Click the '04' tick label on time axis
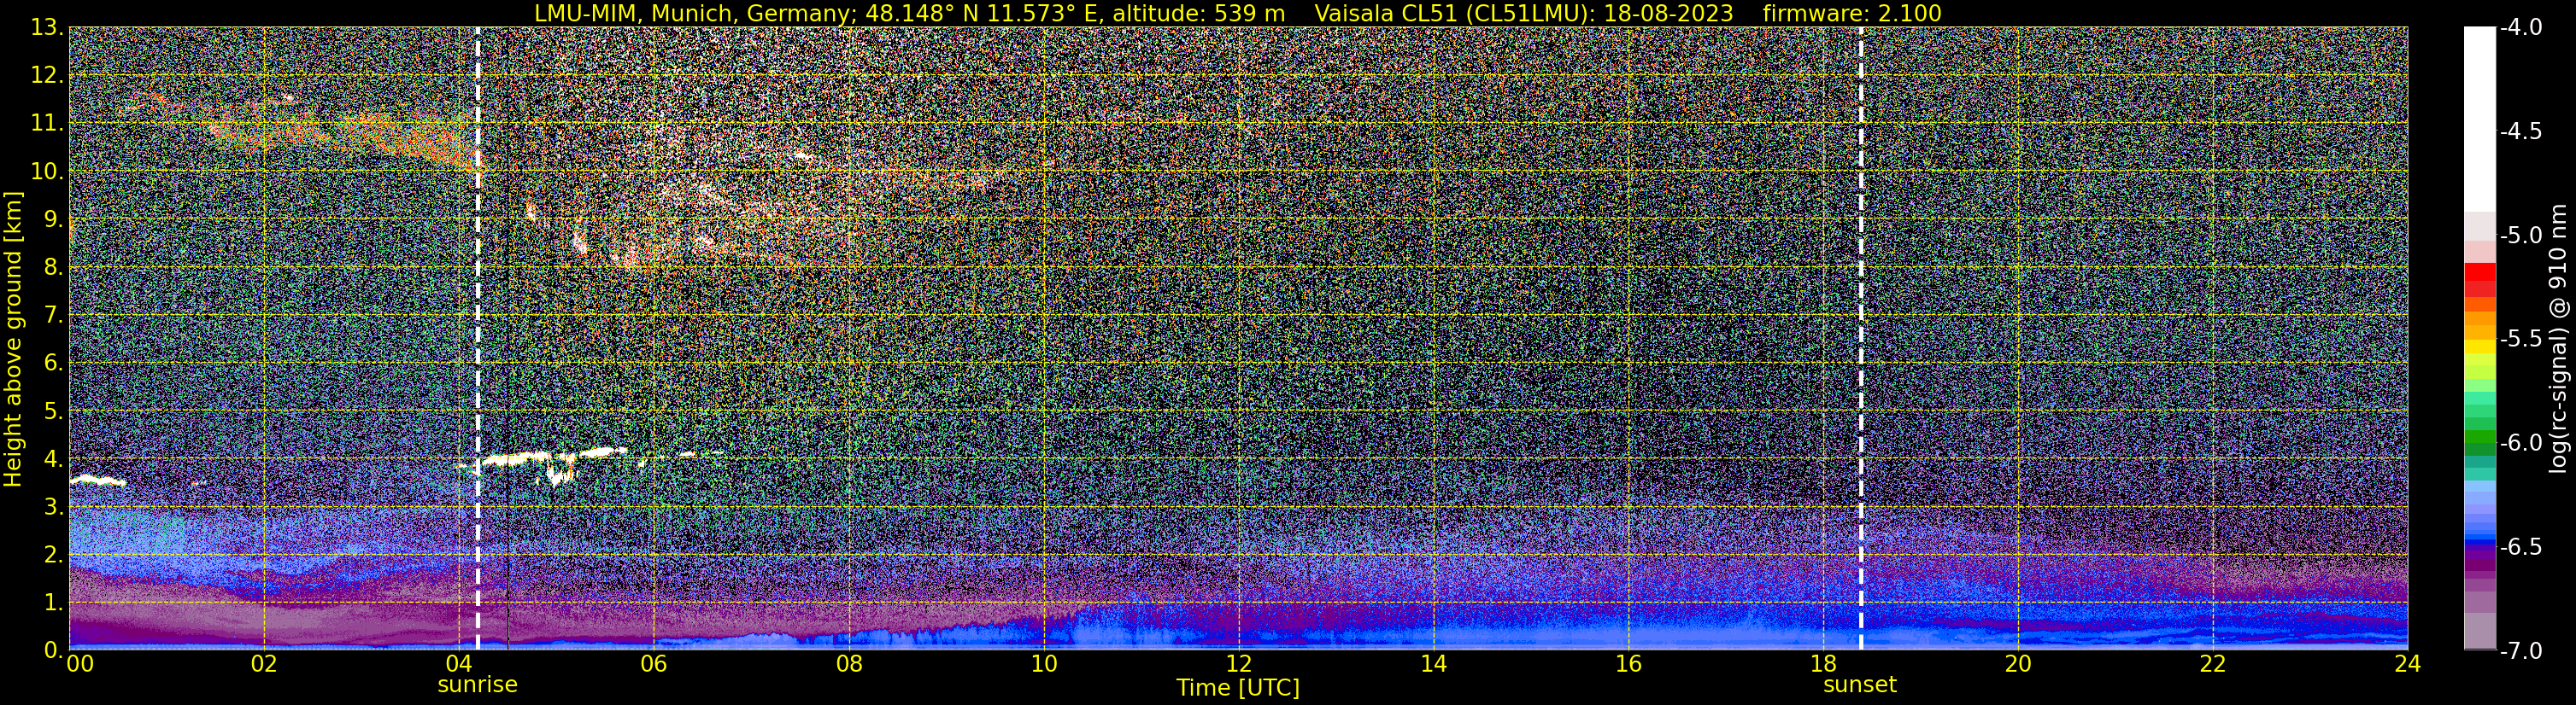This screenshot has width=2576, height=705. (x=458, y=664)
